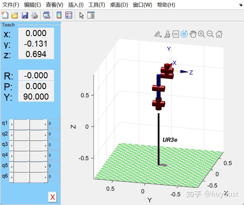The width and height of the screenshot is (244, 205).
Task: Insert a legend using the toolbar icon
Action: 69,15
